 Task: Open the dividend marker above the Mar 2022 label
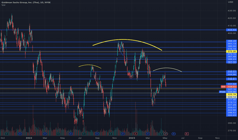click(x=45, y=134)
